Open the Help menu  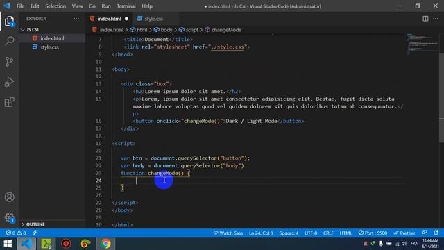tap(147, 6)
